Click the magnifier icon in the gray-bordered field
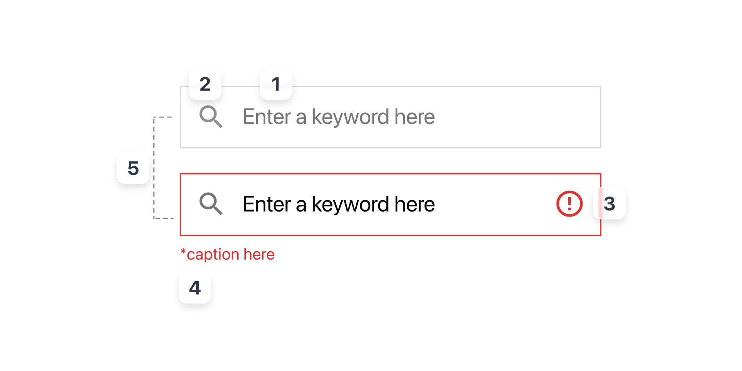The height and width of the screenshot is (371, 742). point(210,116)
